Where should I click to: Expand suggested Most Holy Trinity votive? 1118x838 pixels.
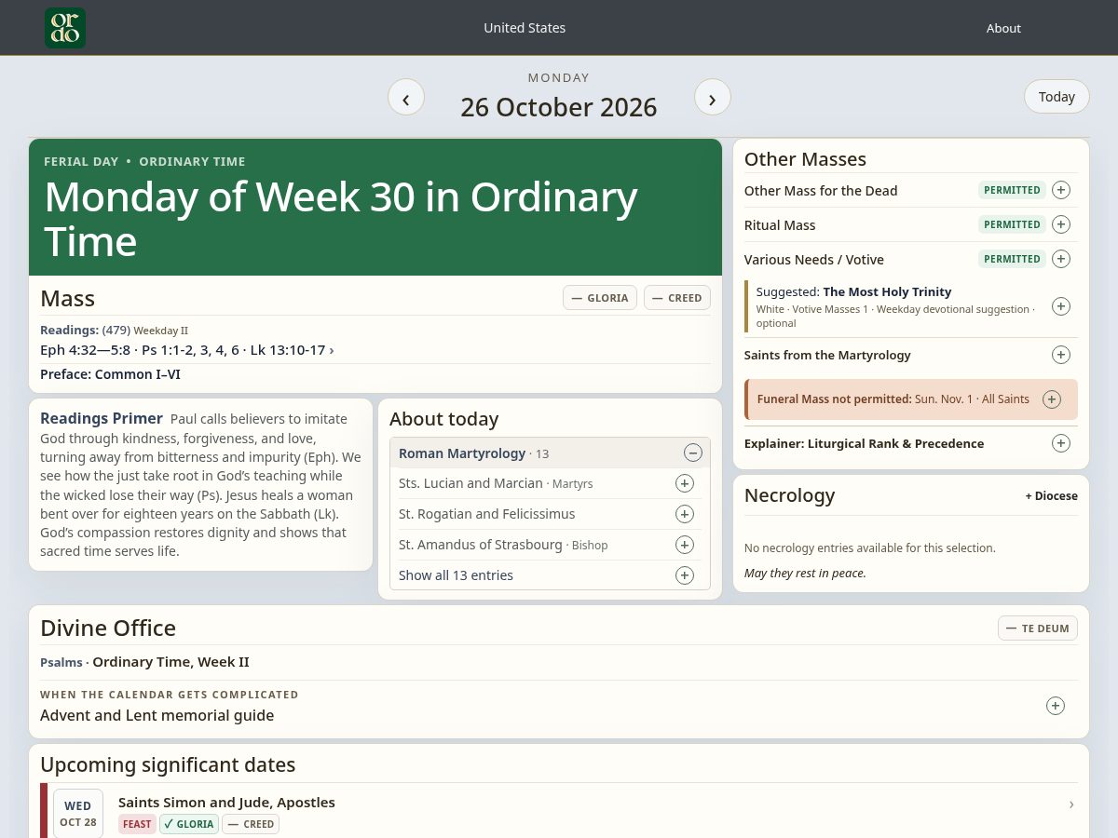point(1061,306)
